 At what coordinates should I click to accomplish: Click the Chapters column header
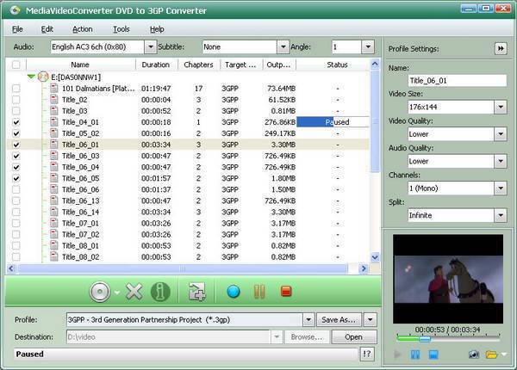pos(198,65)
